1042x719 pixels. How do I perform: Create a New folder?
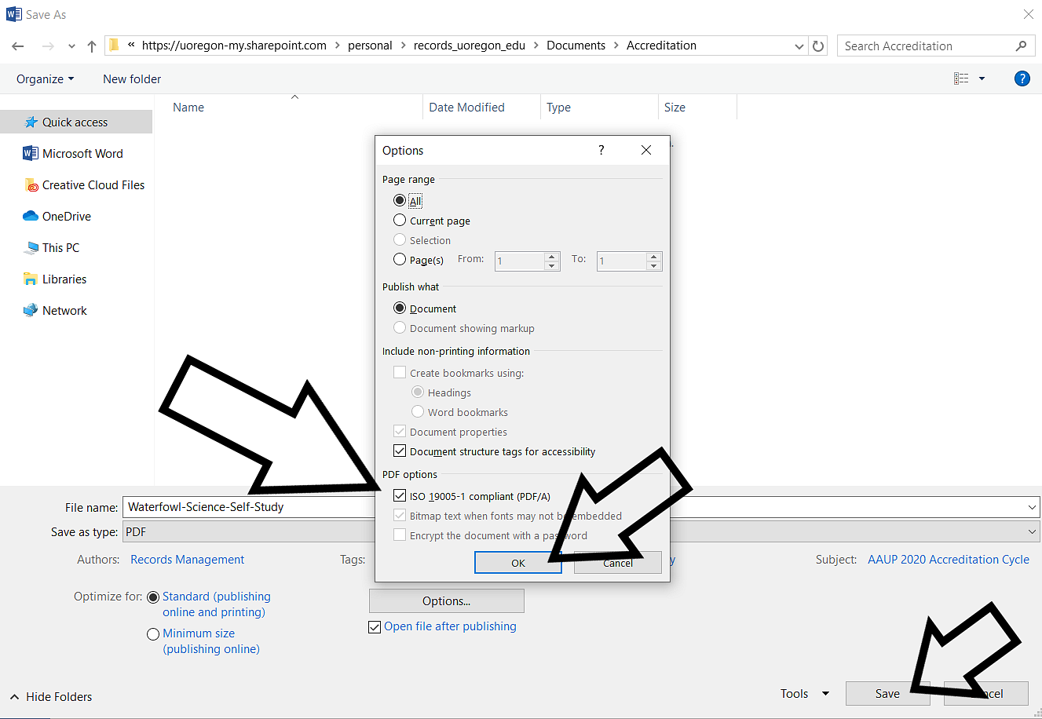[x=132, y=79]
